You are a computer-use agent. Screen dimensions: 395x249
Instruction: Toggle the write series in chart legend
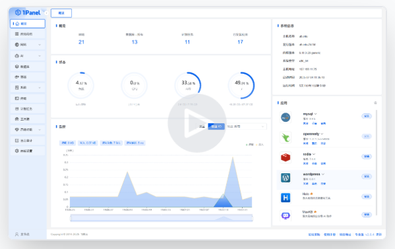260,144
